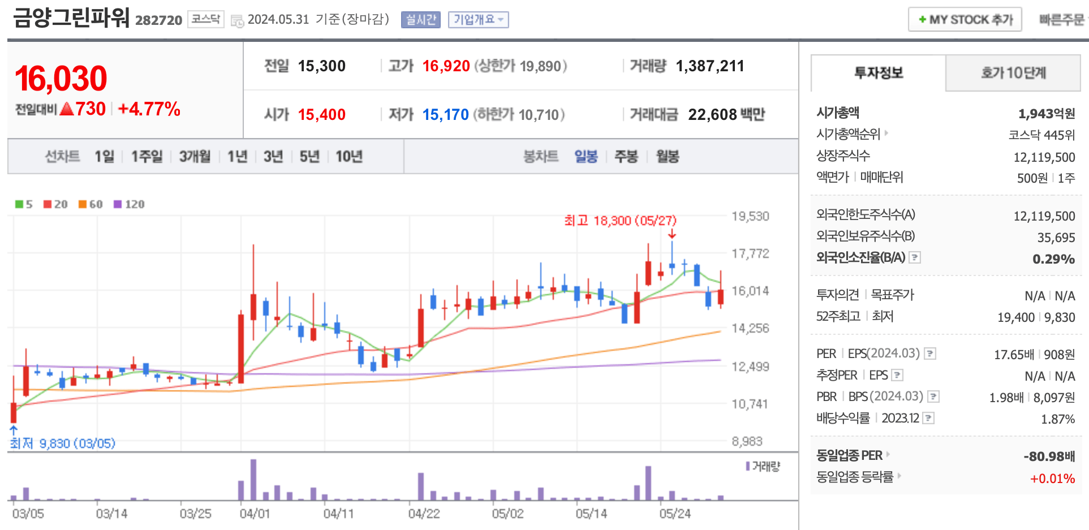Screen dimensions: 1089x530
Task: Click the 52주최고 최저 values 19,400 9,830
Action: 1036,317
